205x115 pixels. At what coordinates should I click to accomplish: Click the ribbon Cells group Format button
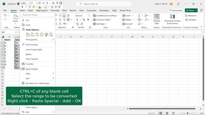[x=128, y=24]
